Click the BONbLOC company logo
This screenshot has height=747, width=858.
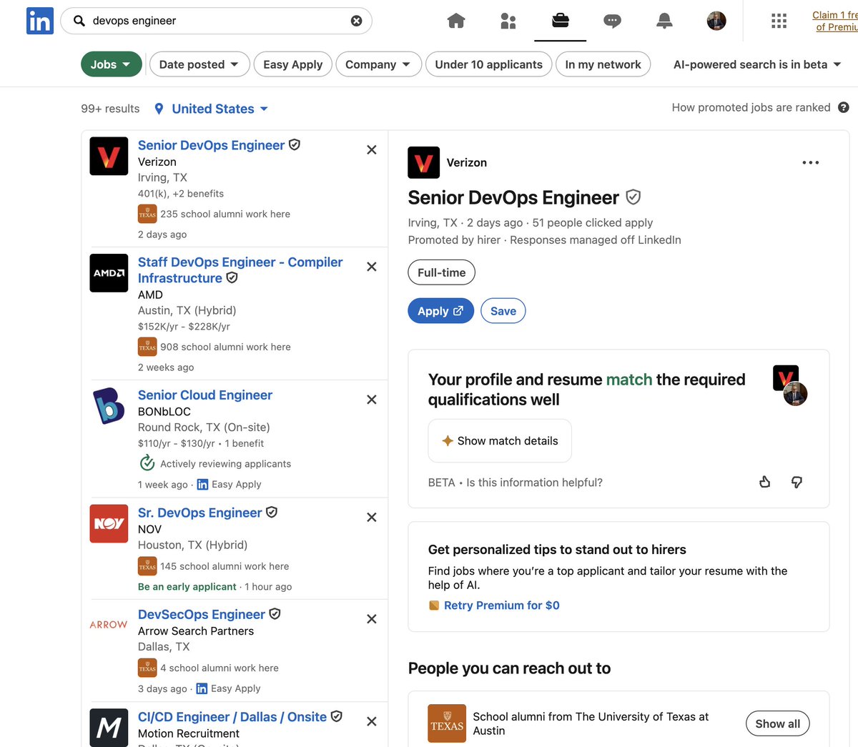pyautogui.click(x=109, y=405)
